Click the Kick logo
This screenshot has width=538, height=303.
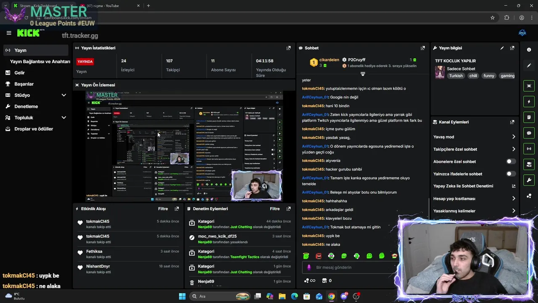point(28,33)
